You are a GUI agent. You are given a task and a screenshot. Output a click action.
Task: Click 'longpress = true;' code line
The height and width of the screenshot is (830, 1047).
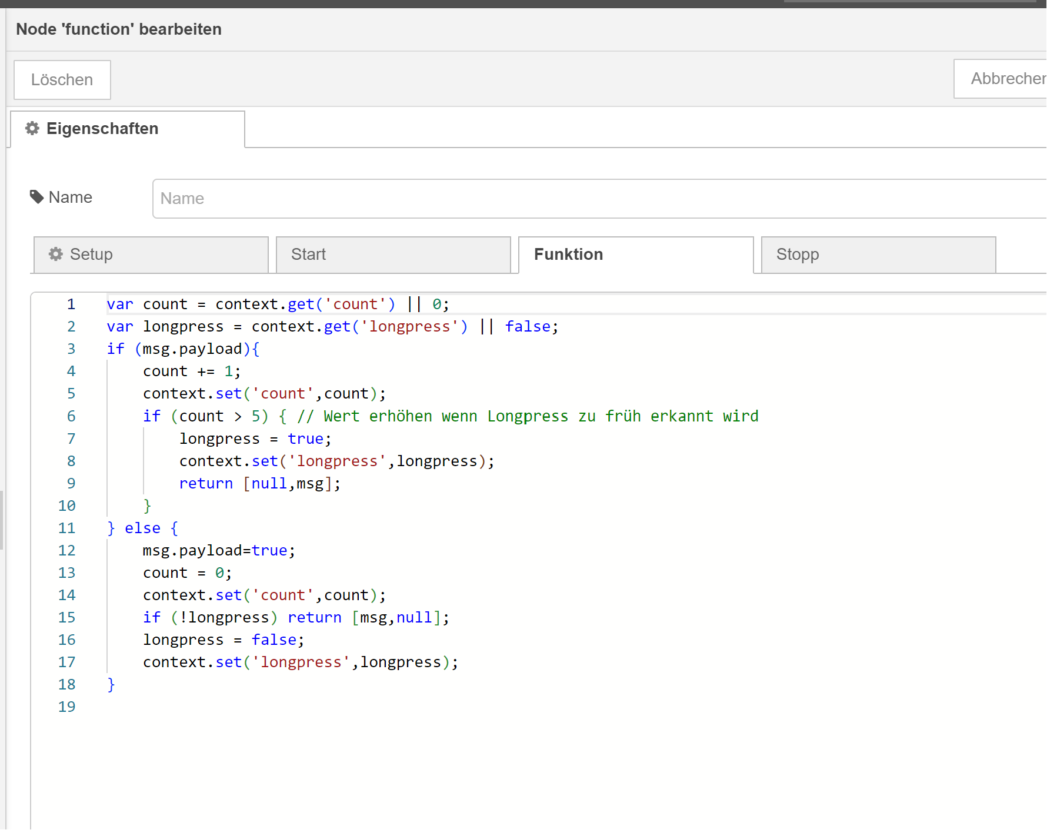point(255,439)
